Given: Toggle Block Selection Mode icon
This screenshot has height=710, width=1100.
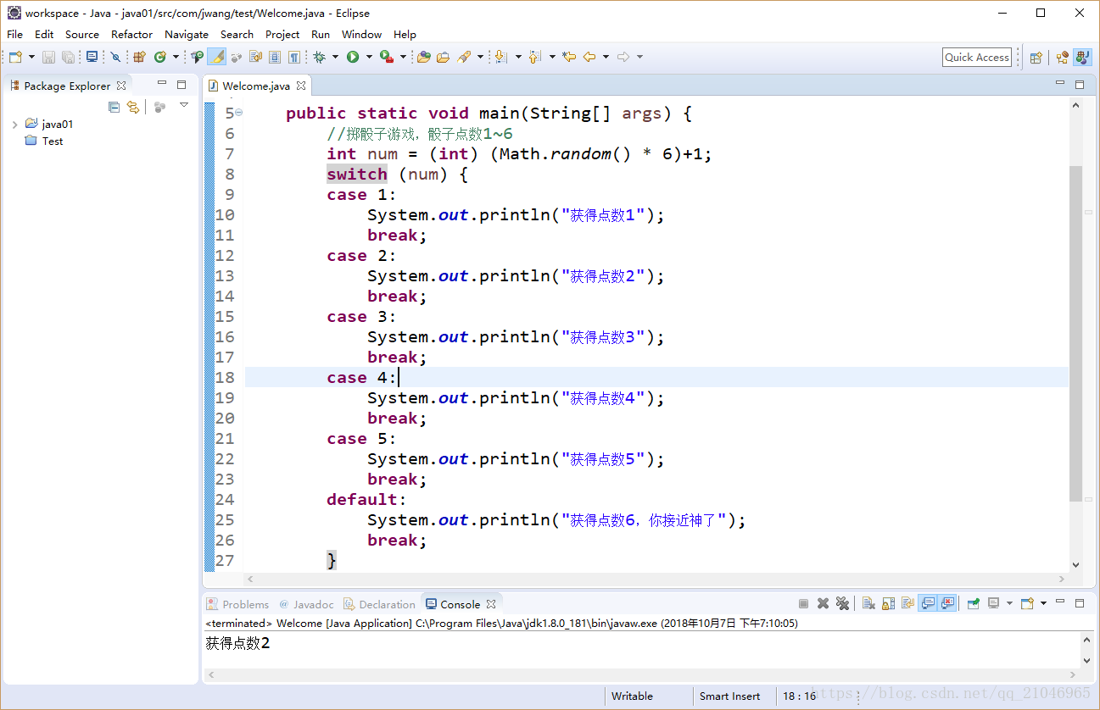Looking at the screenshot, I should pyautogui.click(x=275, y=57).
